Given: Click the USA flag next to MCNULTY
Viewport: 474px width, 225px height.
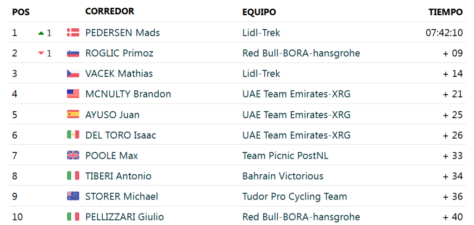Looking at the screenshot, I should click(73, 94).
